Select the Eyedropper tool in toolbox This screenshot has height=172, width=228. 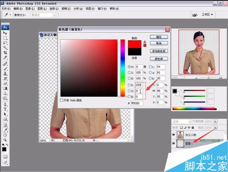(x=5, y=130)
